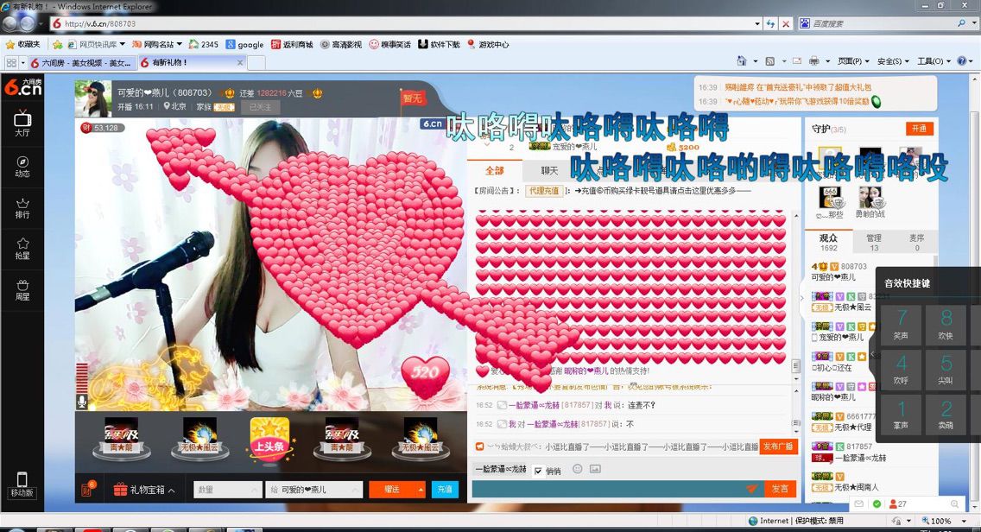
Task: Click the 6.cn site logo
Action: (x=22, y=86)
